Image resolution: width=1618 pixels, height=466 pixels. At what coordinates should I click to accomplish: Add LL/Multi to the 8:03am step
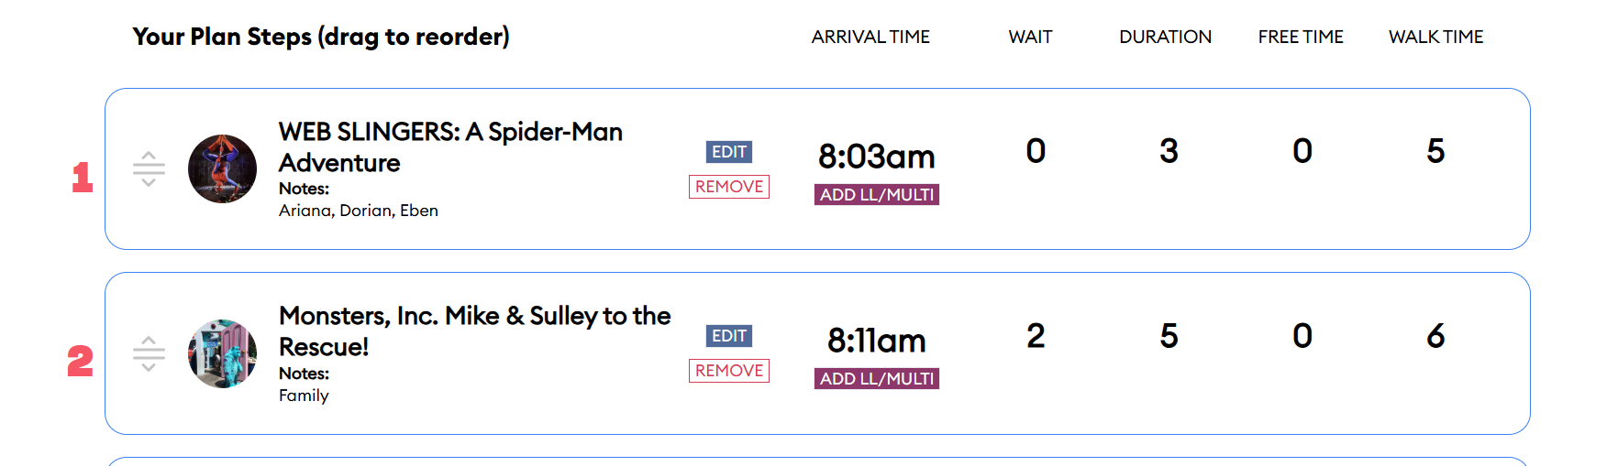pos(877,195)
